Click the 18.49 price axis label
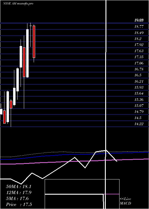 point(139,33)
